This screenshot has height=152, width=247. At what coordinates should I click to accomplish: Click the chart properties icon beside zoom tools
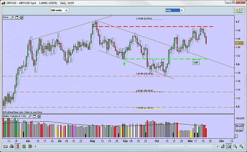[223, 146]
